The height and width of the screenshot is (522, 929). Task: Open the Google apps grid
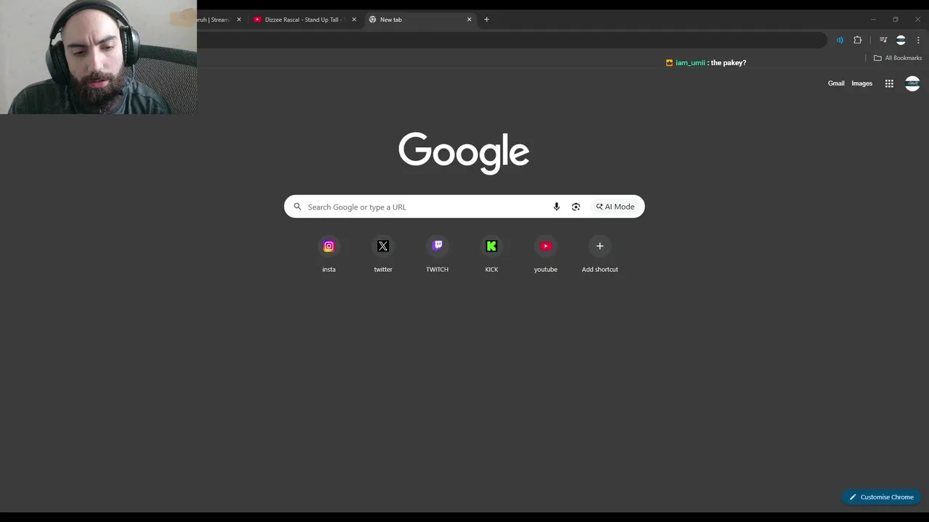point(889,83)
